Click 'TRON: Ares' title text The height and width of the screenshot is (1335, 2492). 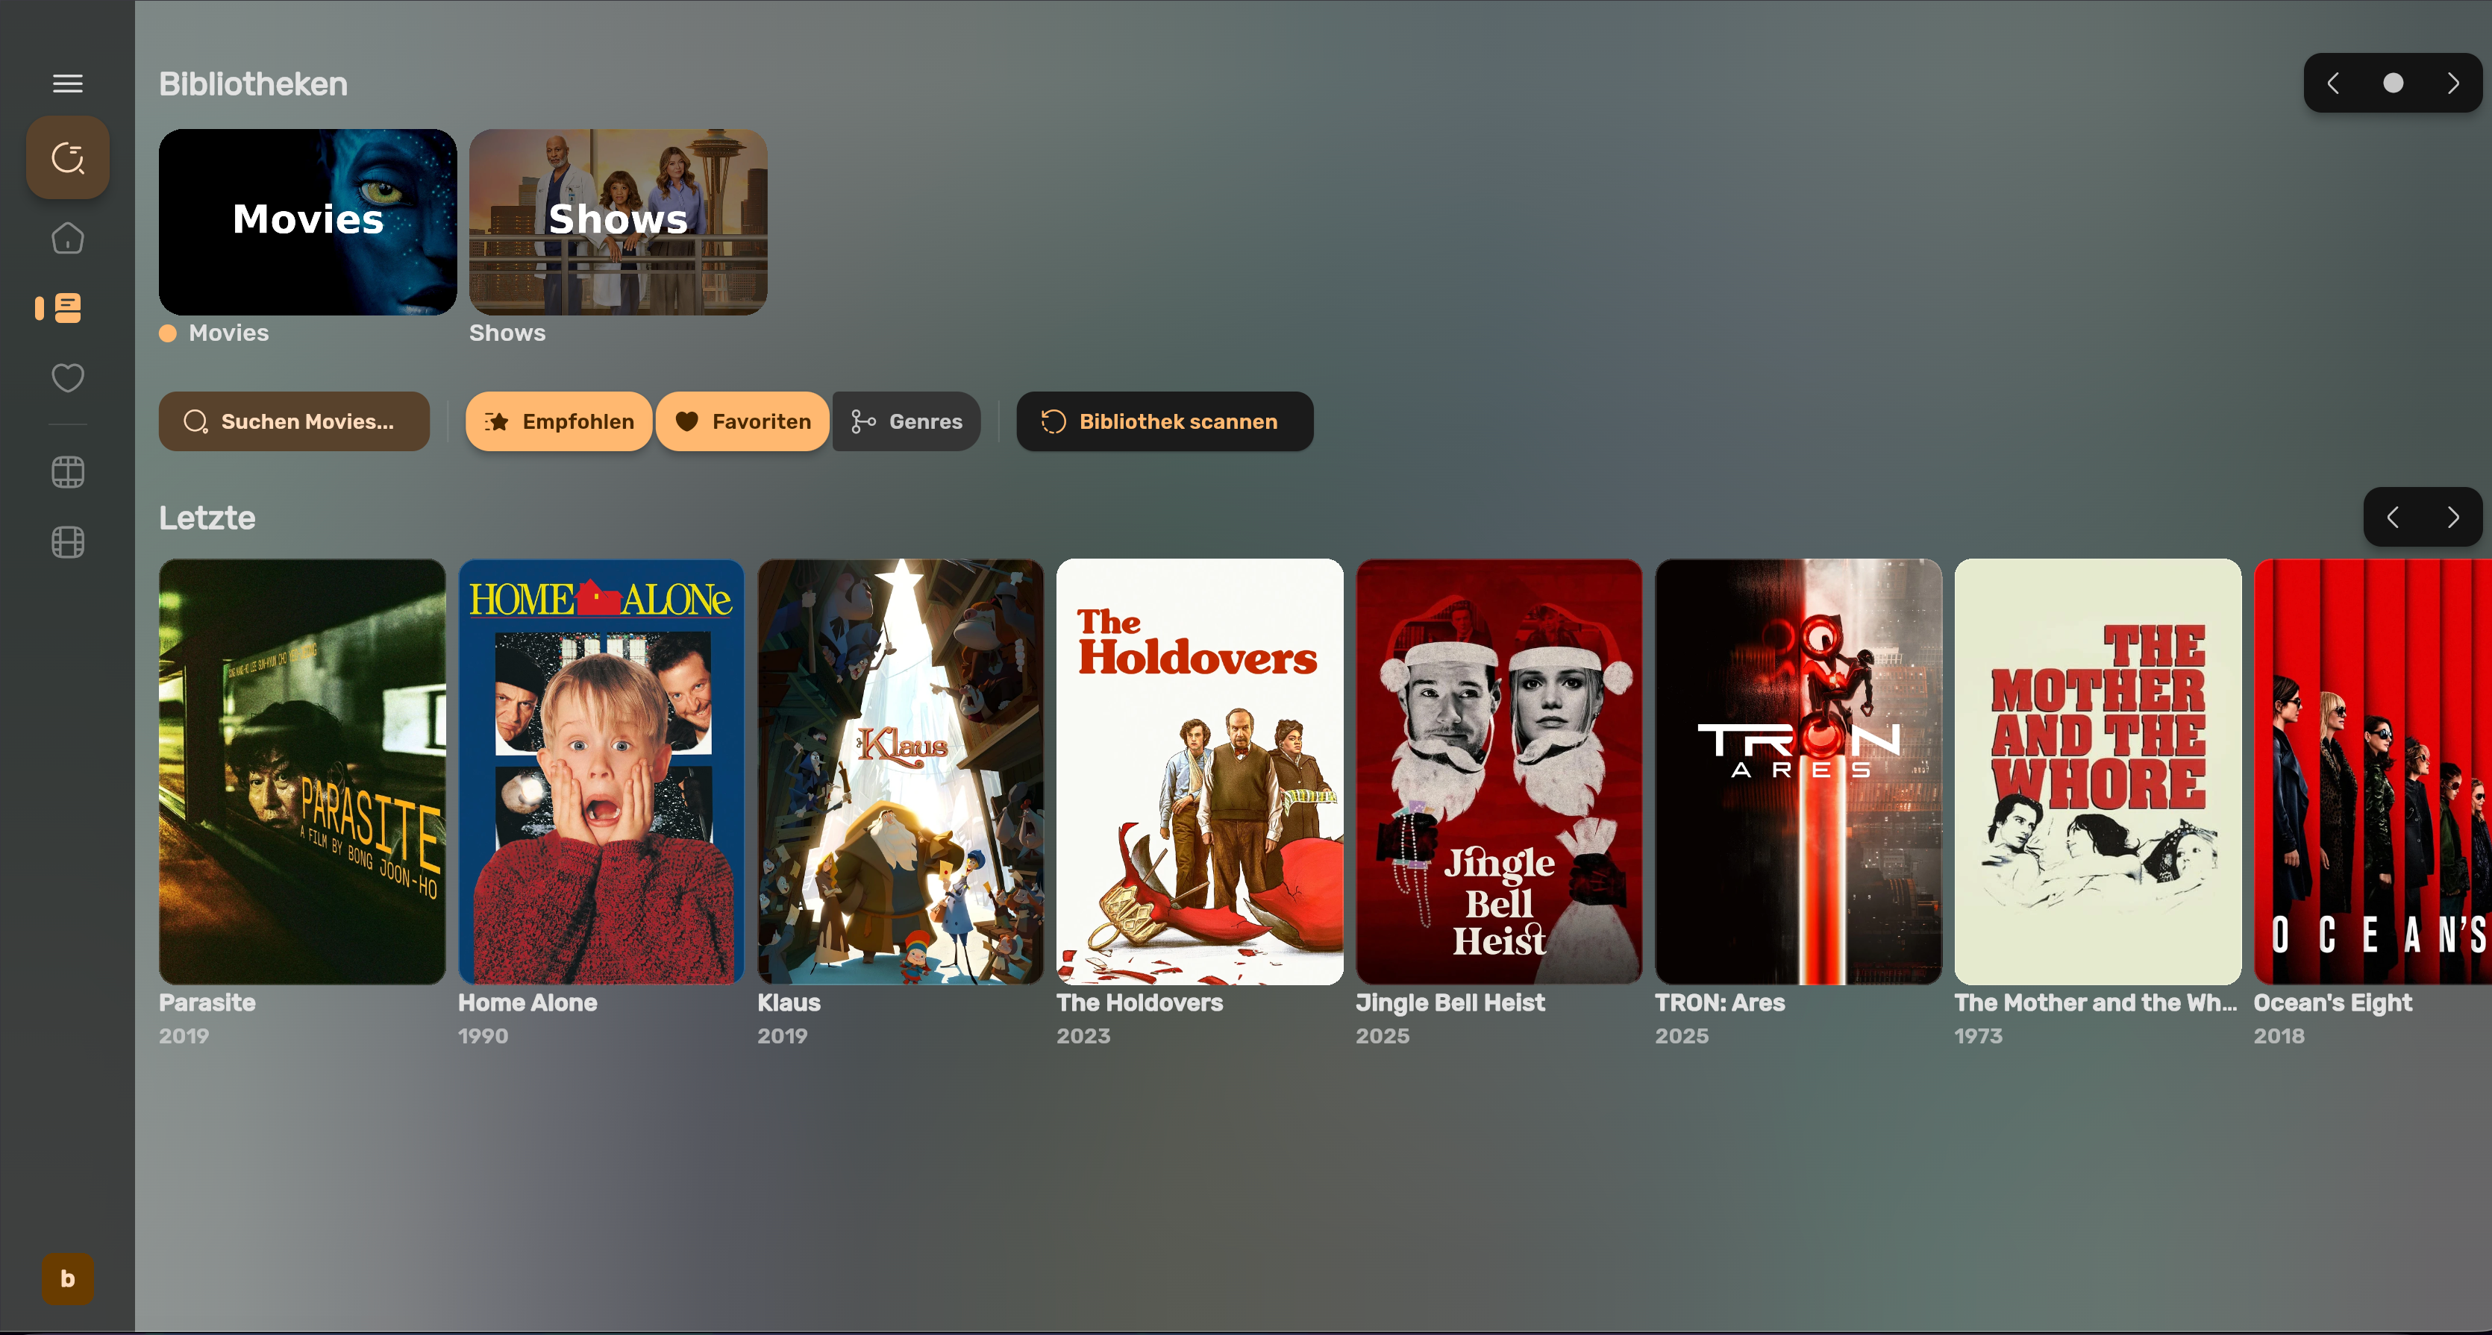click(1720, 1002)
